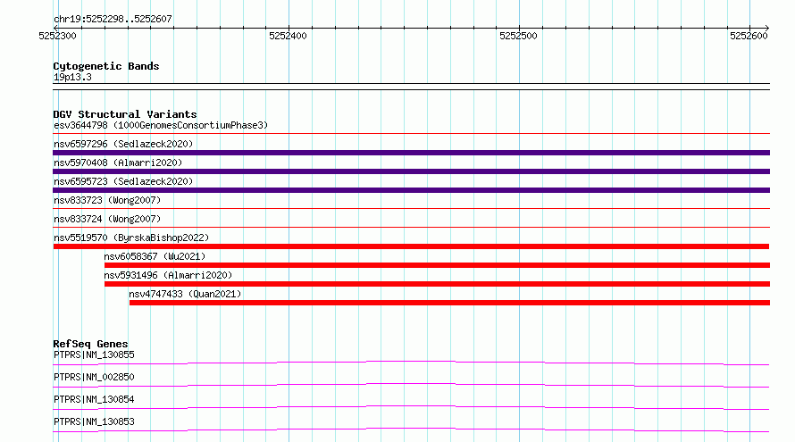Viewport: 795px width, 442px height.
Task: Open variant nsv833724 (Wong2007)
Action: point(107,219)
